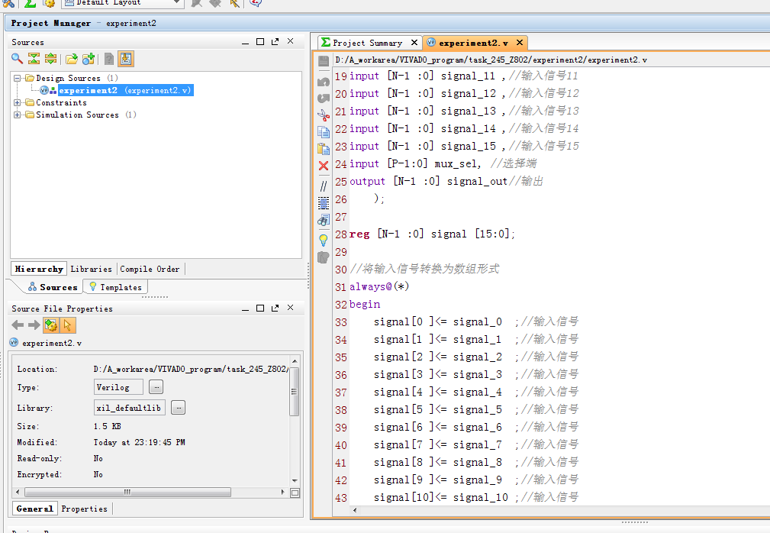Viewport: 770px width, 533px height.
Task: Switch to the Project Summary tab
Action: [367, 44]
